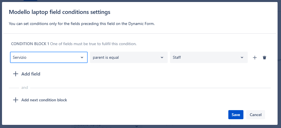Delete the condition row with the trash icon
Screen dimensions: 281x128
(264, 58)
